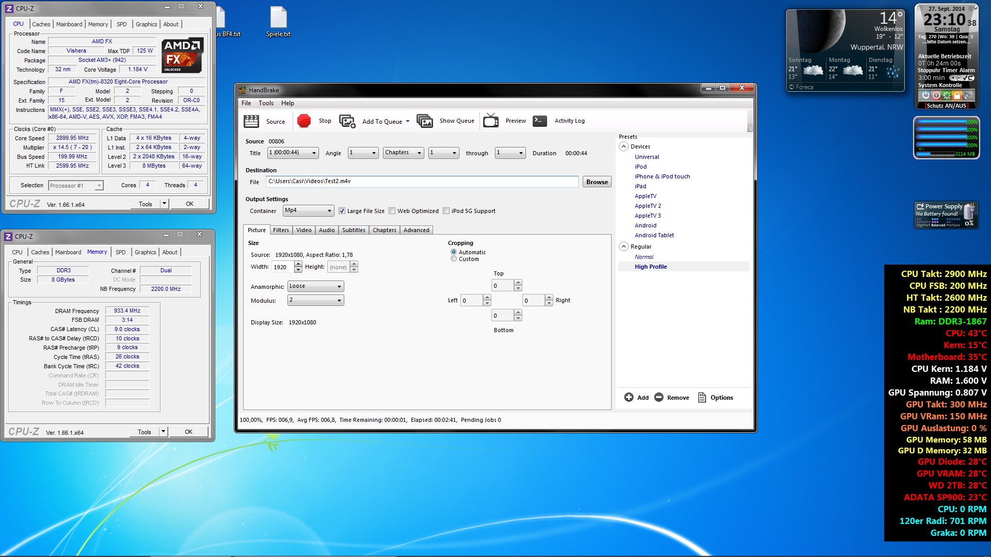Open the Container Mp4 dropdown
This screenshot has height=557, width=991.
click(308, 210)
